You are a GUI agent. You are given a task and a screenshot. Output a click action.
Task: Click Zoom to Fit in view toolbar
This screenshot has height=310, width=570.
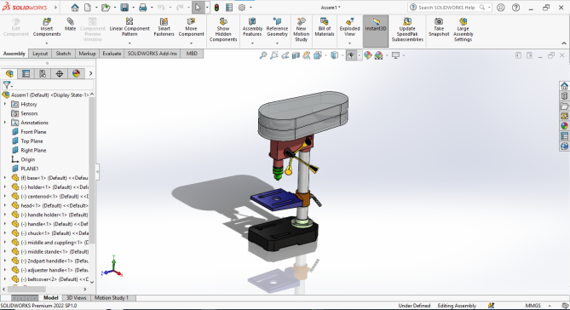pyautogui.click(x=262, y=55)
